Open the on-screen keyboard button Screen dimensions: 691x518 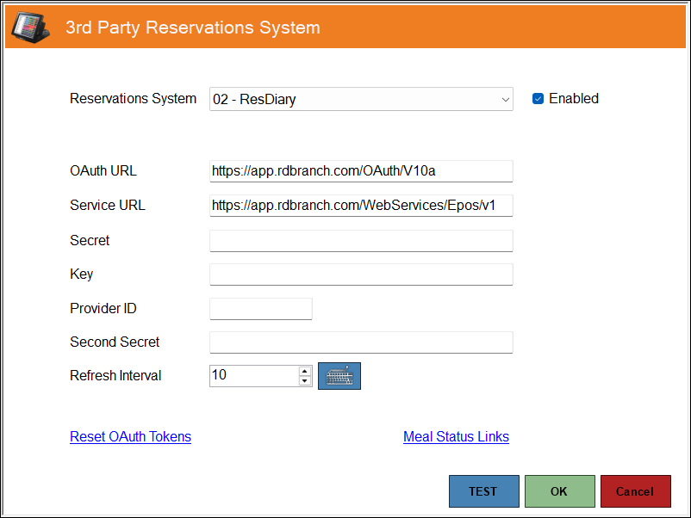click(x=339, y=376)
